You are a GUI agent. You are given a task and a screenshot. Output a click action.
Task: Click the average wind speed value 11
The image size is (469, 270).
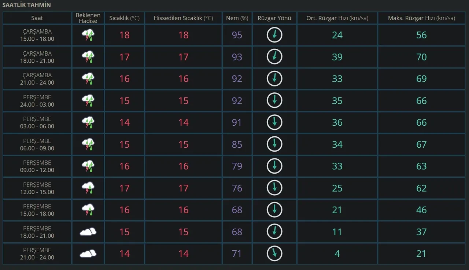[337, 232]
